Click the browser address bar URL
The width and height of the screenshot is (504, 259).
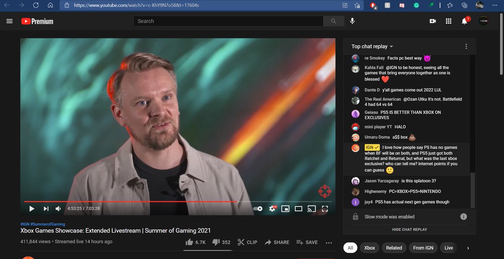(136, 5)
